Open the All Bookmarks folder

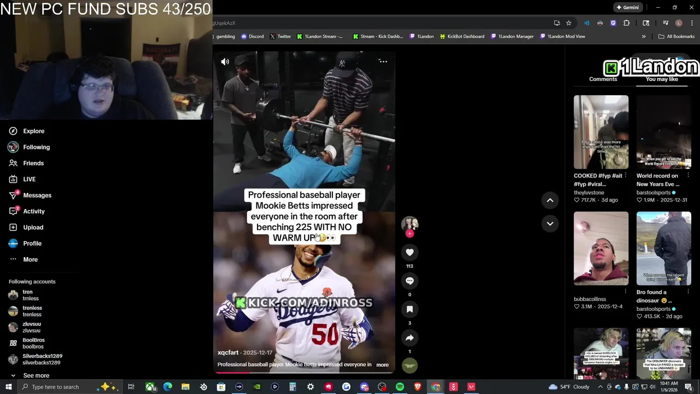(676, 37)
